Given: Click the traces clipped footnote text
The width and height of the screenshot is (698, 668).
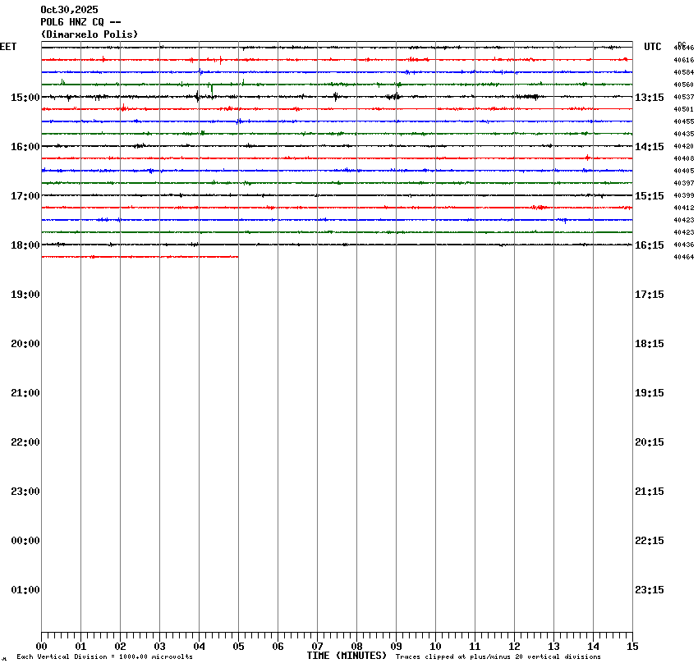Looking at the screenshot, I should 498,657.
